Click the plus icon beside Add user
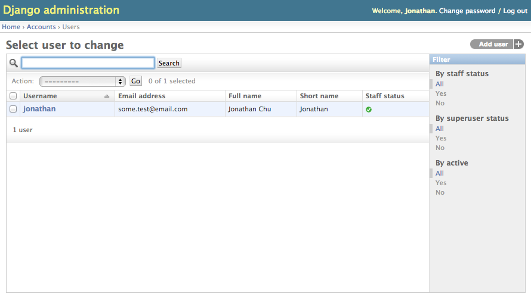This screenshot has width=531, height=303. click(518, 44)
